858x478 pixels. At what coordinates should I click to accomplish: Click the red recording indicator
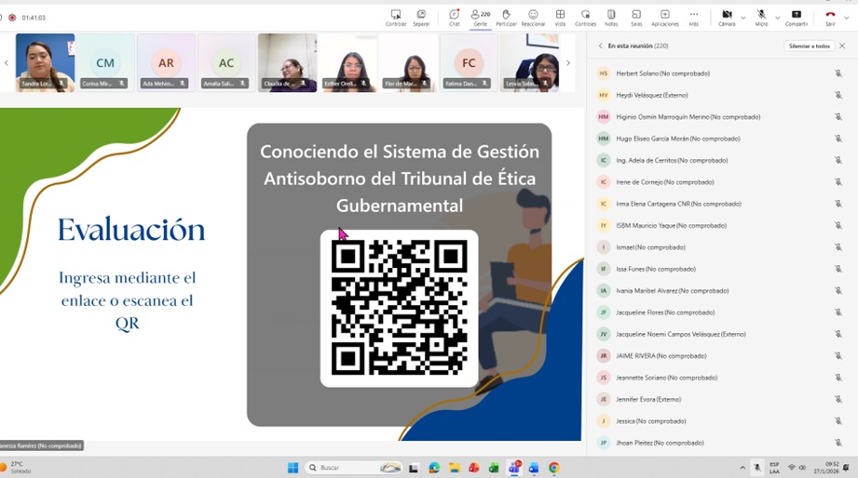coord(12,18)
